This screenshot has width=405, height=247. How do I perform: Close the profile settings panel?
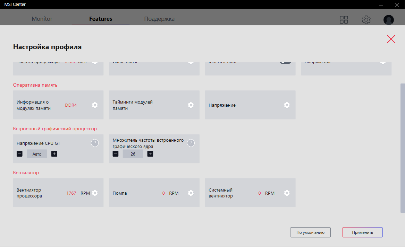click(391, 39)
